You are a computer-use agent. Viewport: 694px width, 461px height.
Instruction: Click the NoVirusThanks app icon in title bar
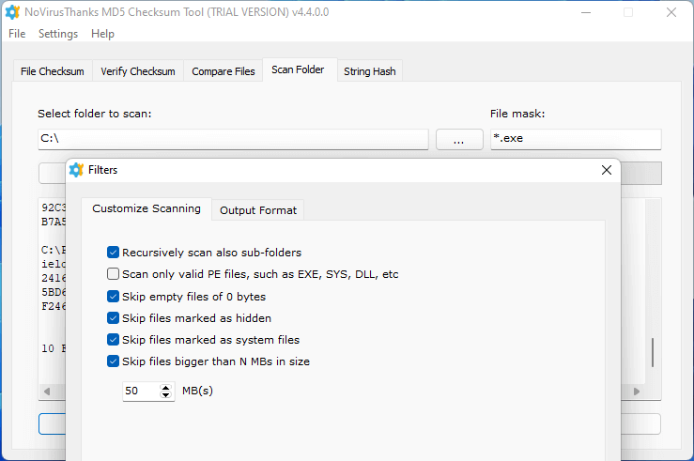point(12,12)
